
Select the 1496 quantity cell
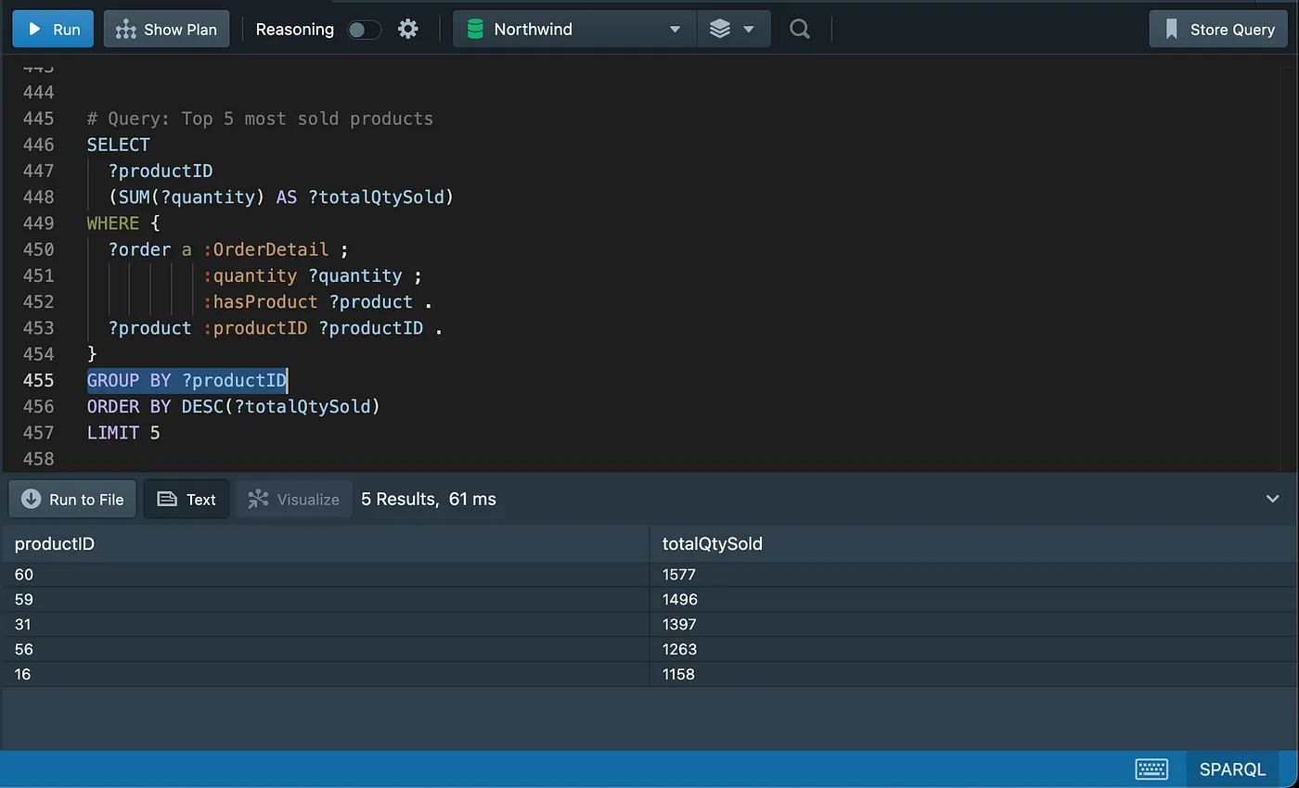pyautogui.click(x=972, y=600)
